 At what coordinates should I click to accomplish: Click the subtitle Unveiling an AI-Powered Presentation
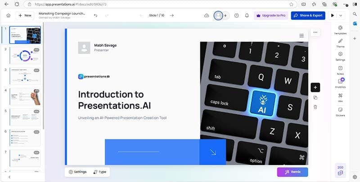(122, 118)
